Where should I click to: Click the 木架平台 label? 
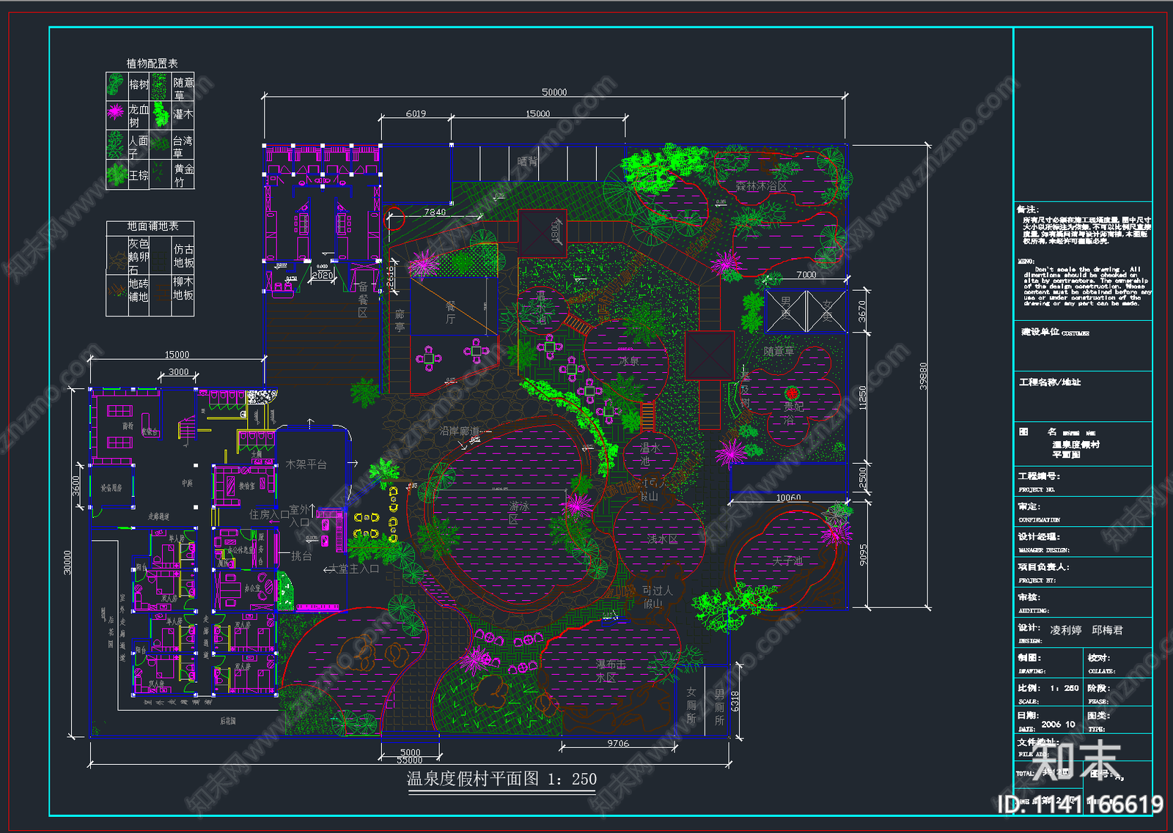(306, 464)
